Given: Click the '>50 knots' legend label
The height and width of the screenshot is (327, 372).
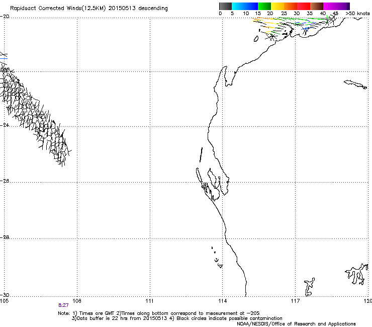Looking at the screenshot, I should (357, 14).
